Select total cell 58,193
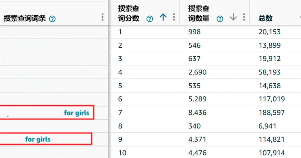The height and width of the screenshot is (158, 301). tap(270, 72)
